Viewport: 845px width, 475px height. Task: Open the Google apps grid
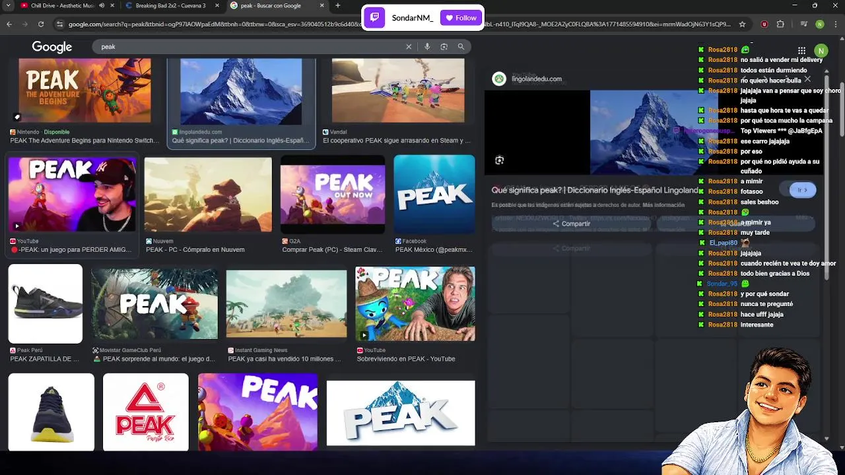801,51
